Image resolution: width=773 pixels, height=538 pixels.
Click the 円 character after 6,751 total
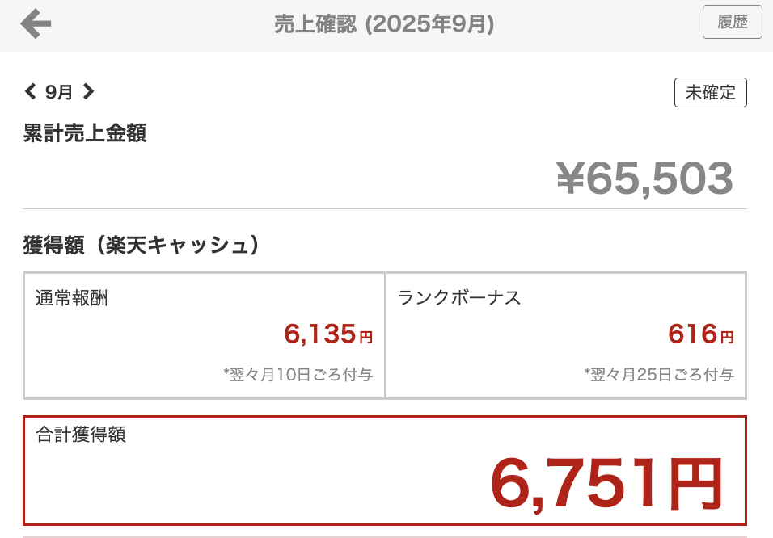click(695, 483)
